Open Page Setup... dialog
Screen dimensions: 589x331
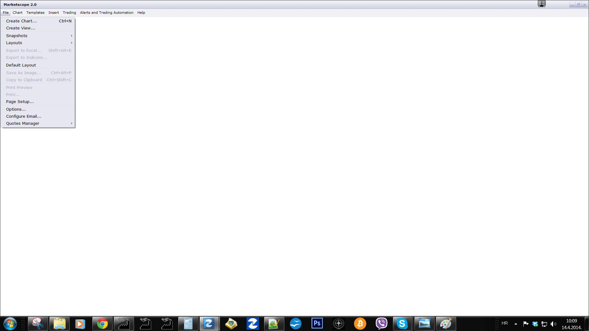[x=38, y=101]
